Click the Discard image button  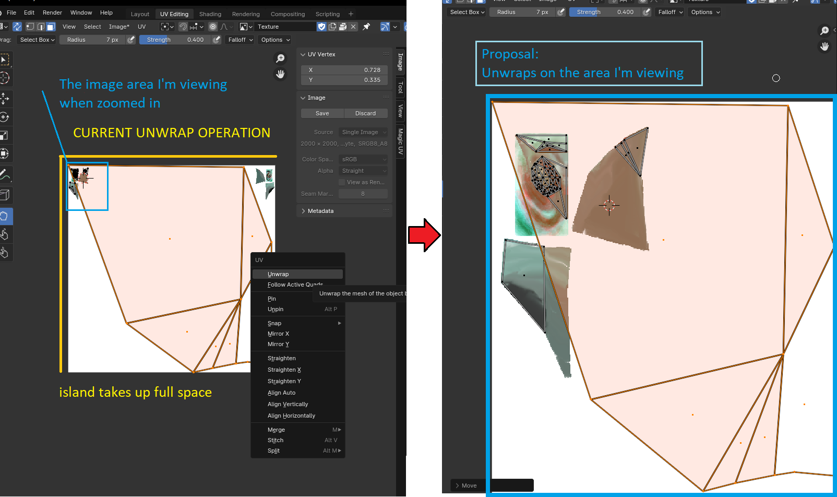click(366, 113)
